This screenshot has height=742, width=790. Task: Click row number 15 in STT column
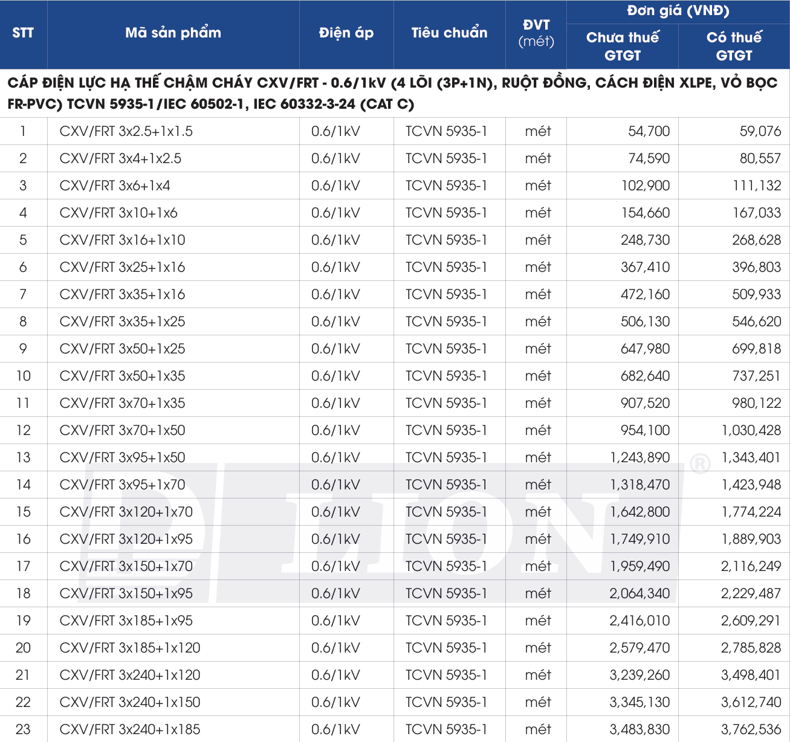pos(23,512)
